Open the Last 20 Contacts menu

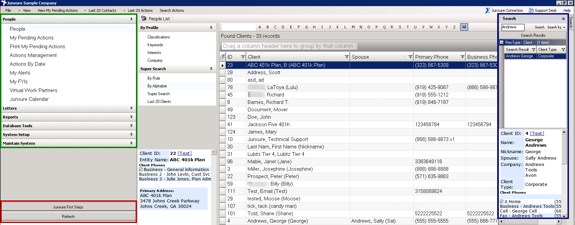click(x=102, y=10)
